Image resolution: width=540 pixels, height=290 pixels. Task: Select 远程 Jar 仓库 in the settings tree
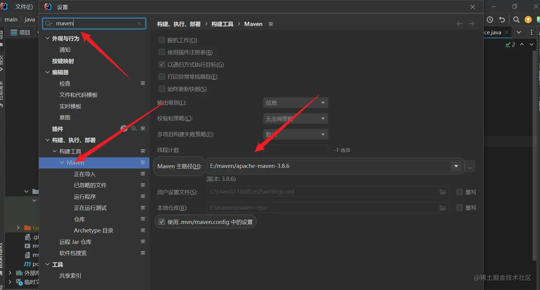75,242
